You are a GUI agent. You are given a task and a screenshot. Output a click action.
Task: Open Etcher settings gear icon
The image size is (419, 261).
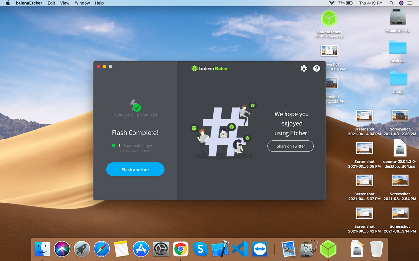(x=304, y=69)
